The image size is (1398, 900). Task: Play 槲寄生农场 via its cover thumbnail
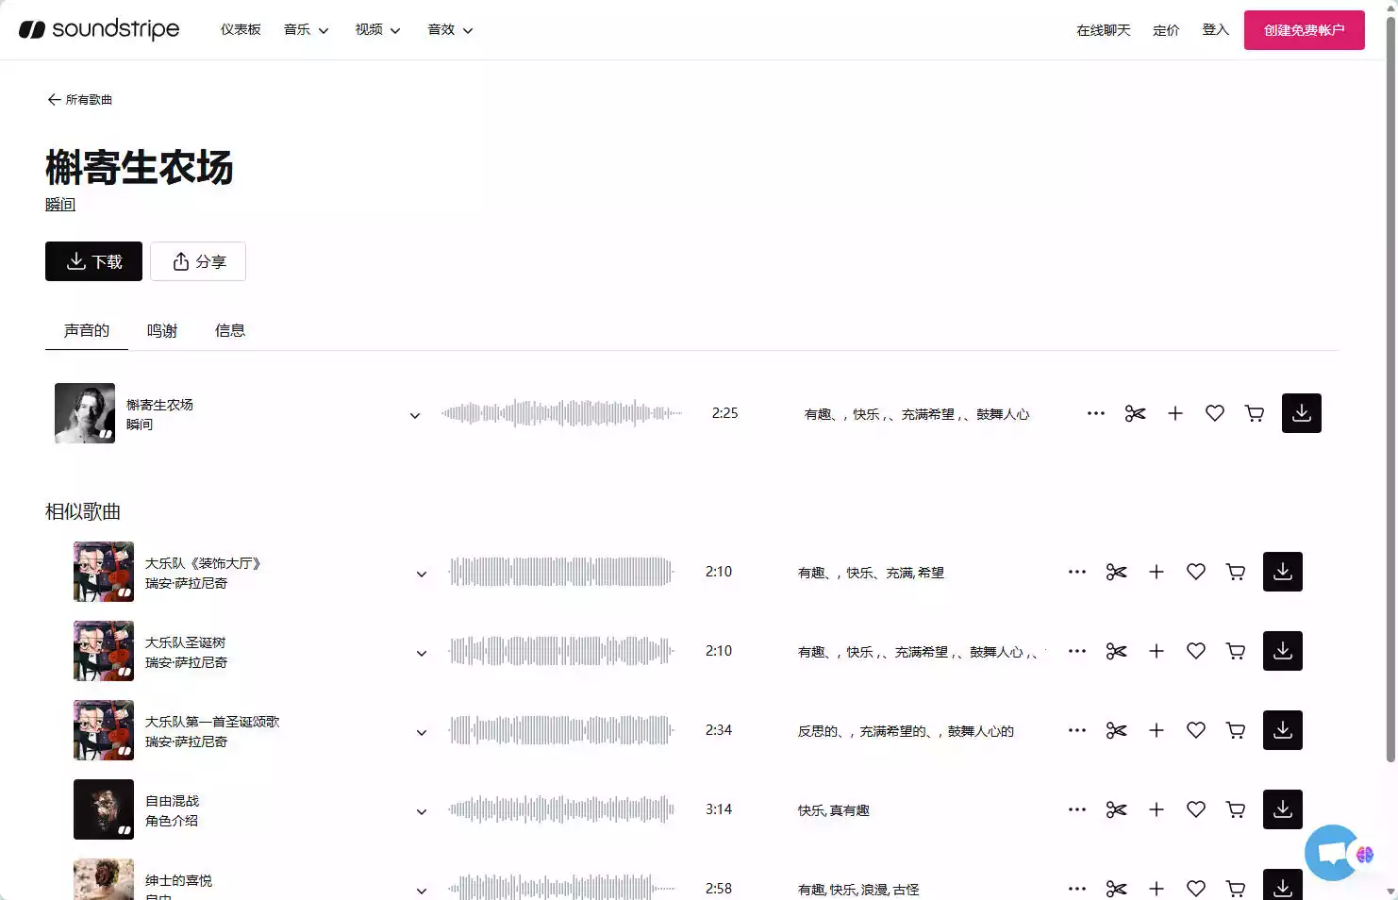tap(85, 413)
